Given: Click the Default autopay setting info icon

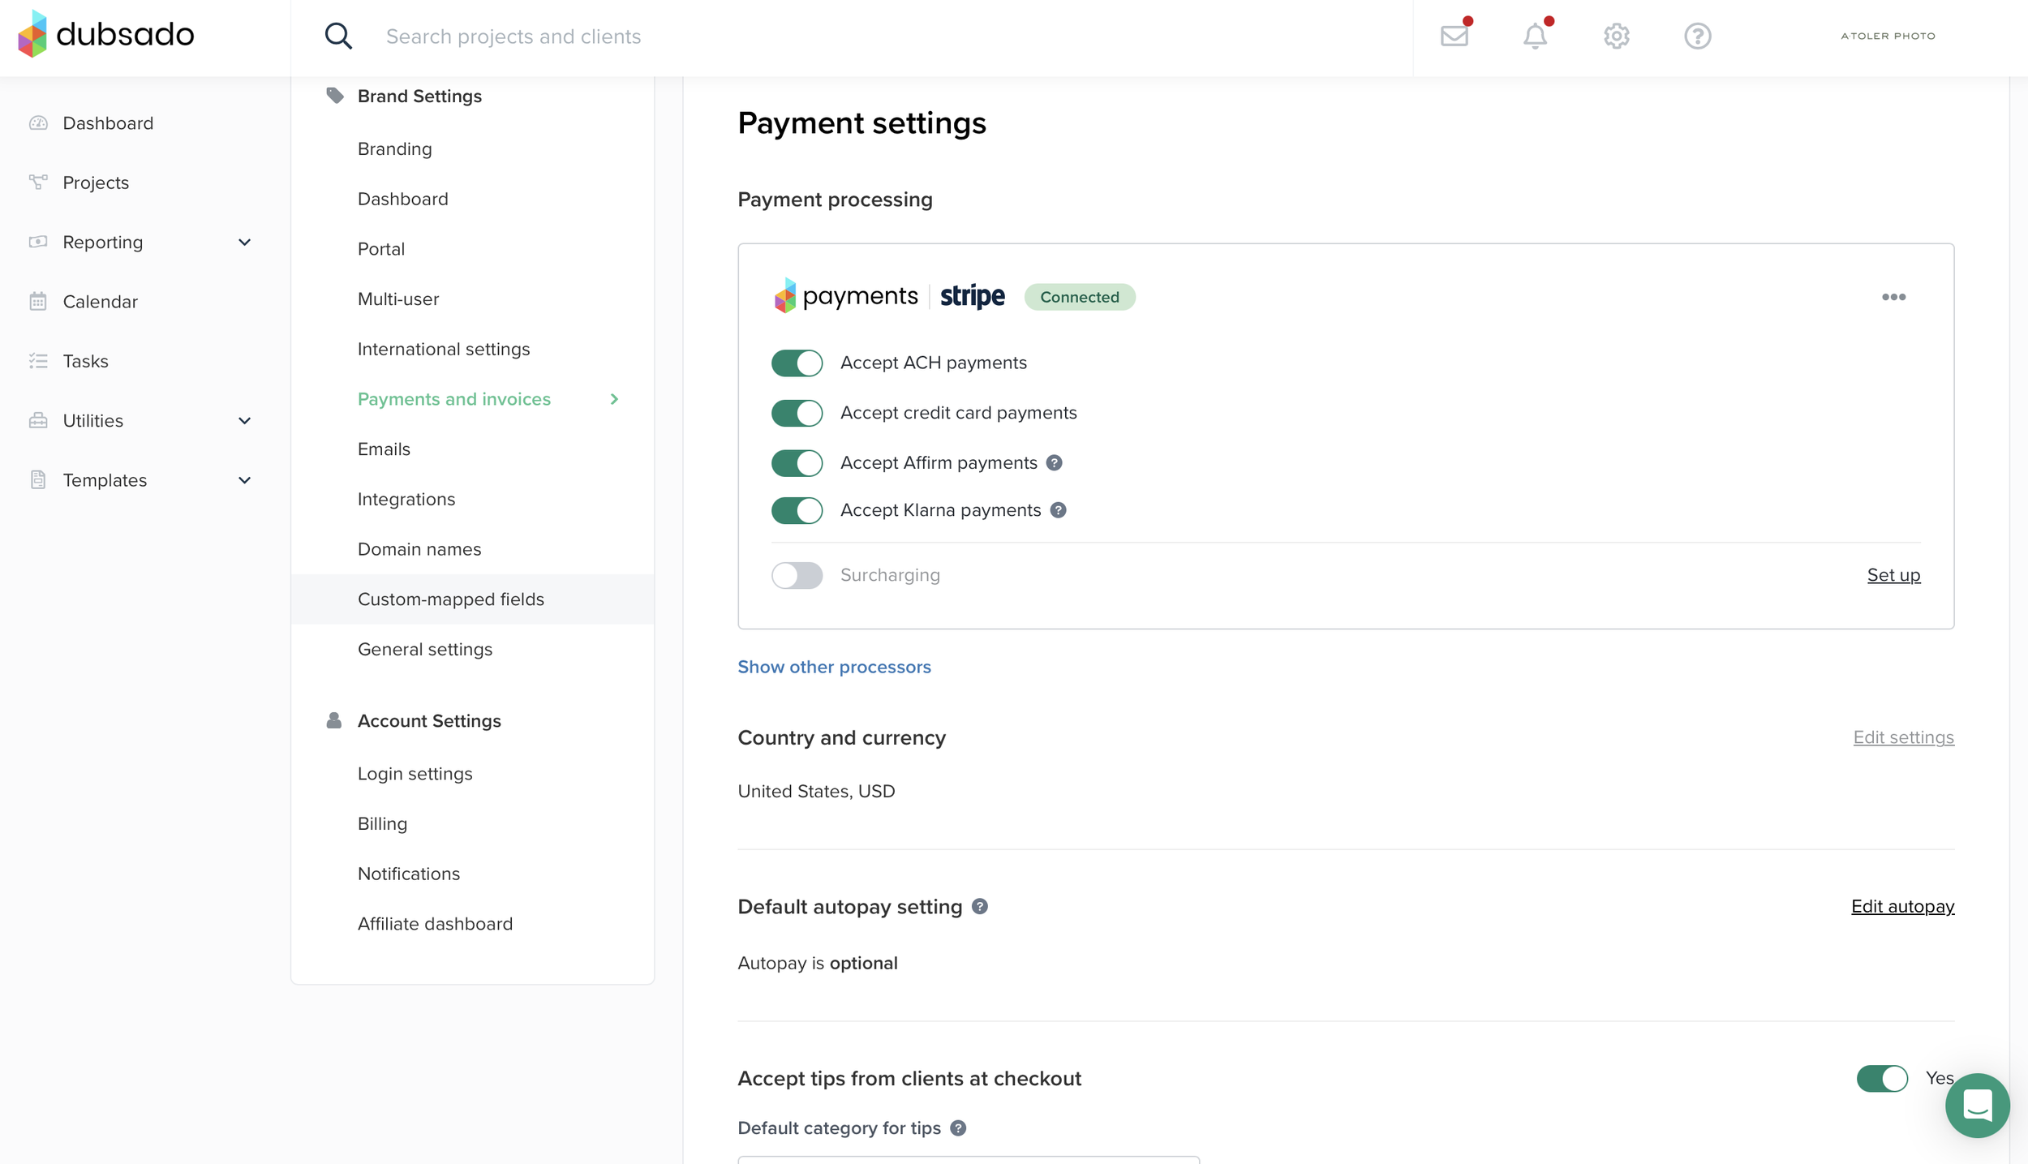Looking at the screenshot, I should [x=980, y=906].
